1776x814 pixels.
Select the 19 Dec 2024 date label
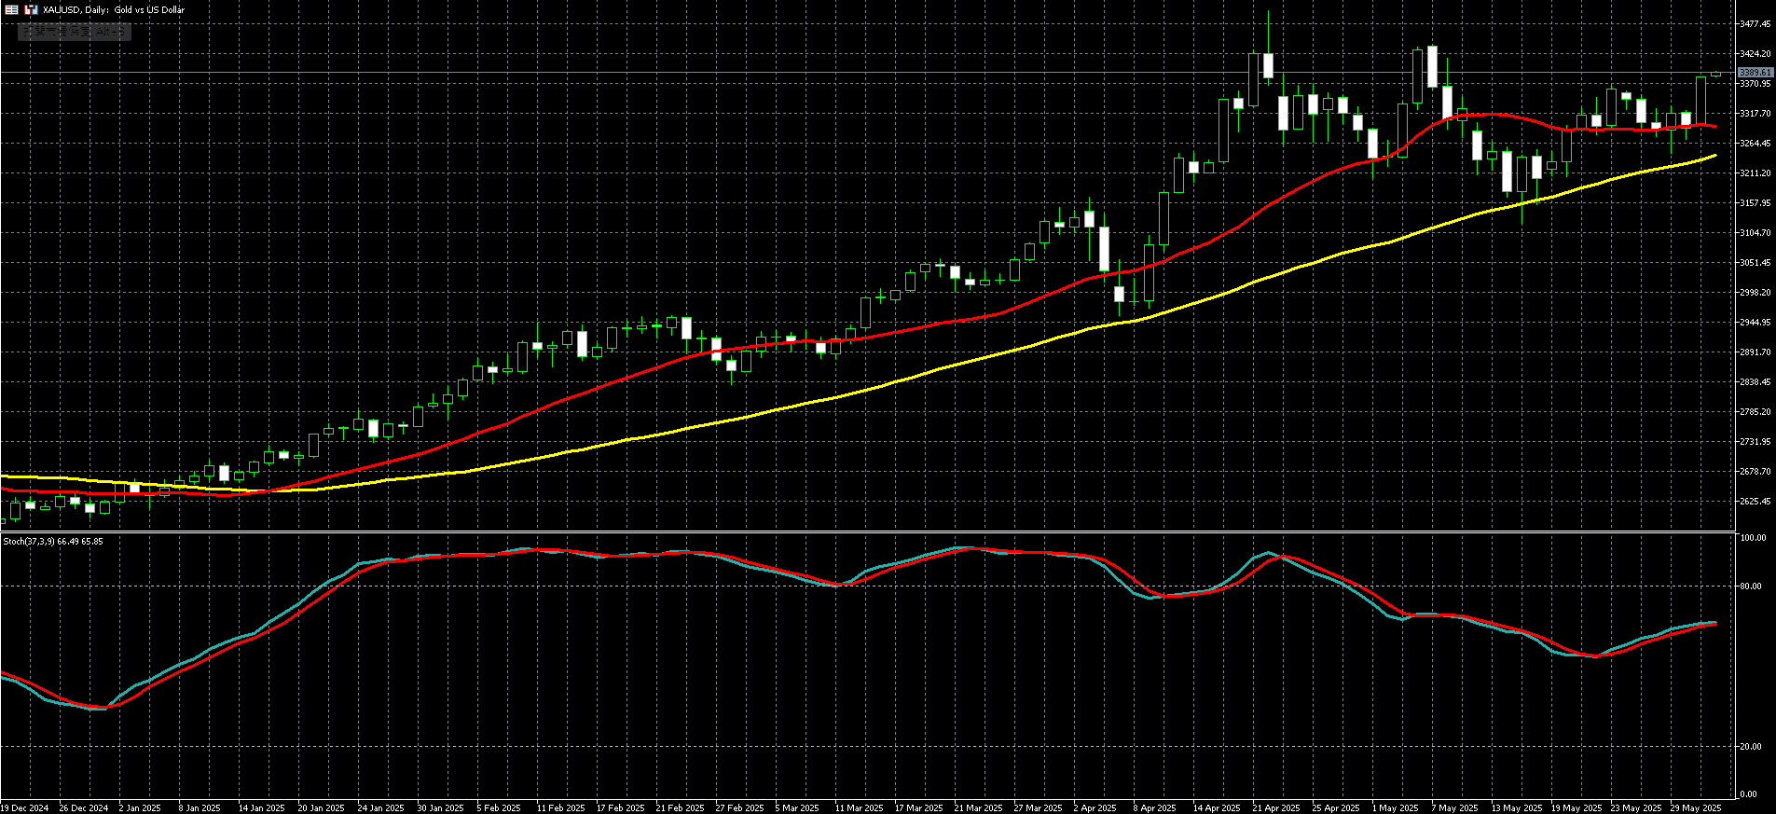click(24, 807)
